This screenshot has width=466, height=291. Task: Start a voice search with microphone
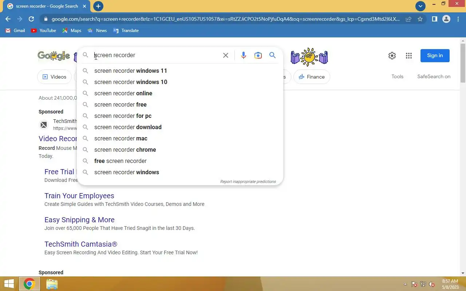(x=244, y=55)
